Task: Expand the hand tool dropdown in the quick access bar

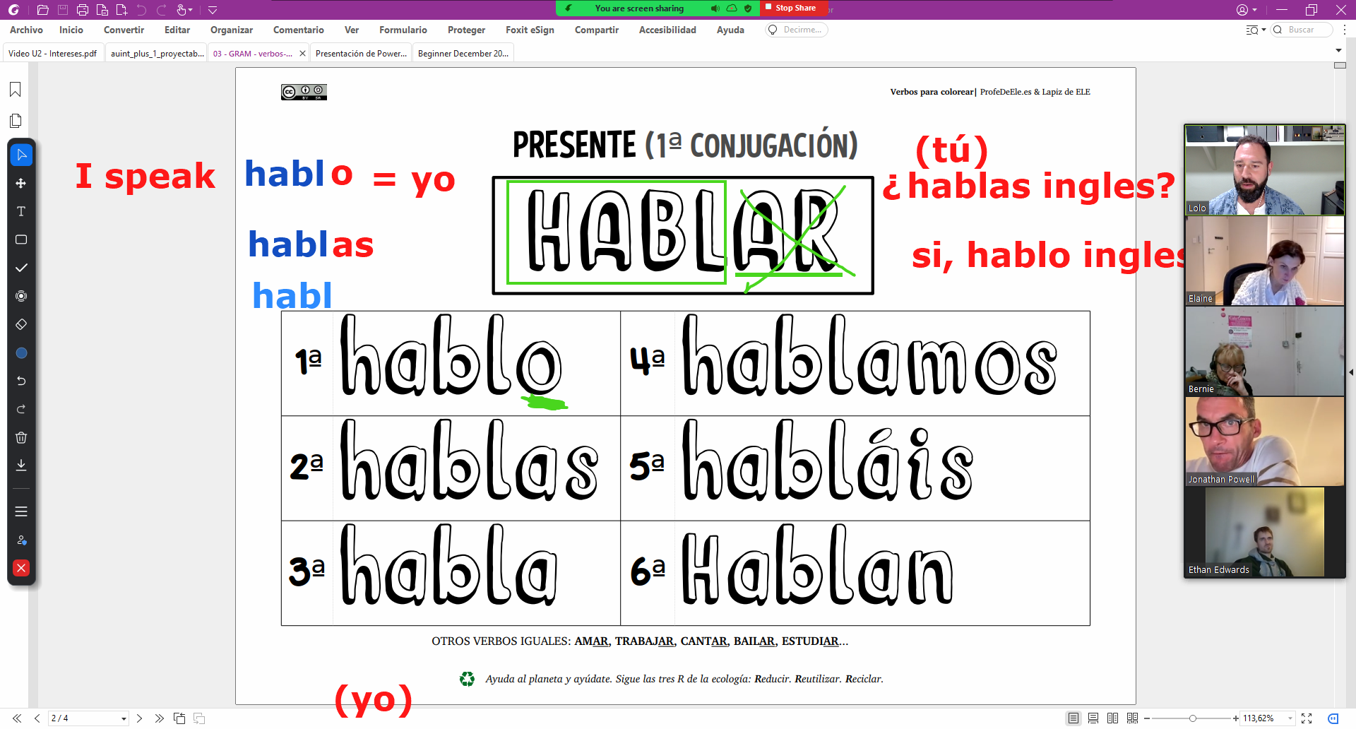Action: click(x=191, y=10)
